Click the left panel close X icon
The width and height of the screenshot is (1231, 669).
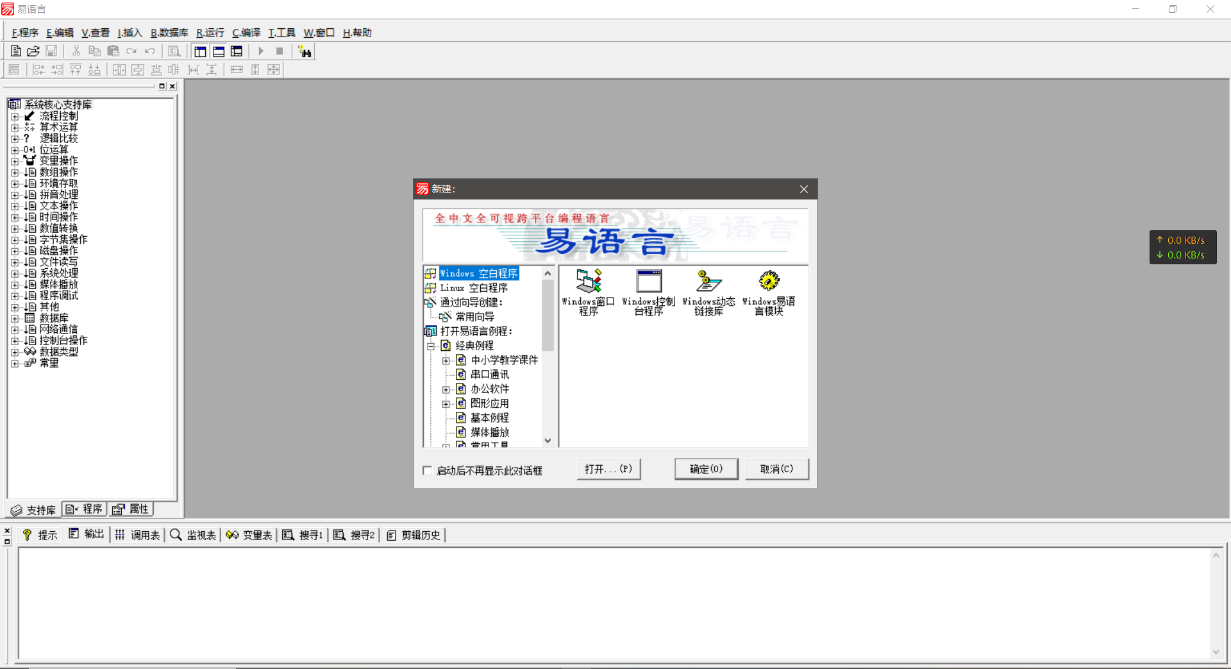tap(172, 86)
